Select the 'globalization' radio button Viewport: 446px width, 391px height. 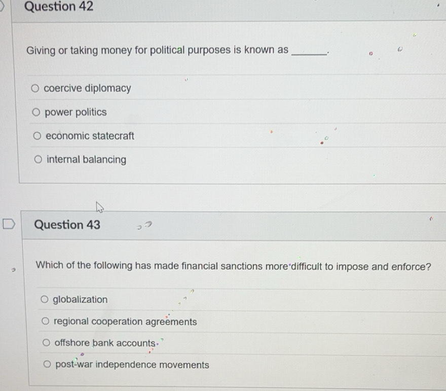click(45, 300)
